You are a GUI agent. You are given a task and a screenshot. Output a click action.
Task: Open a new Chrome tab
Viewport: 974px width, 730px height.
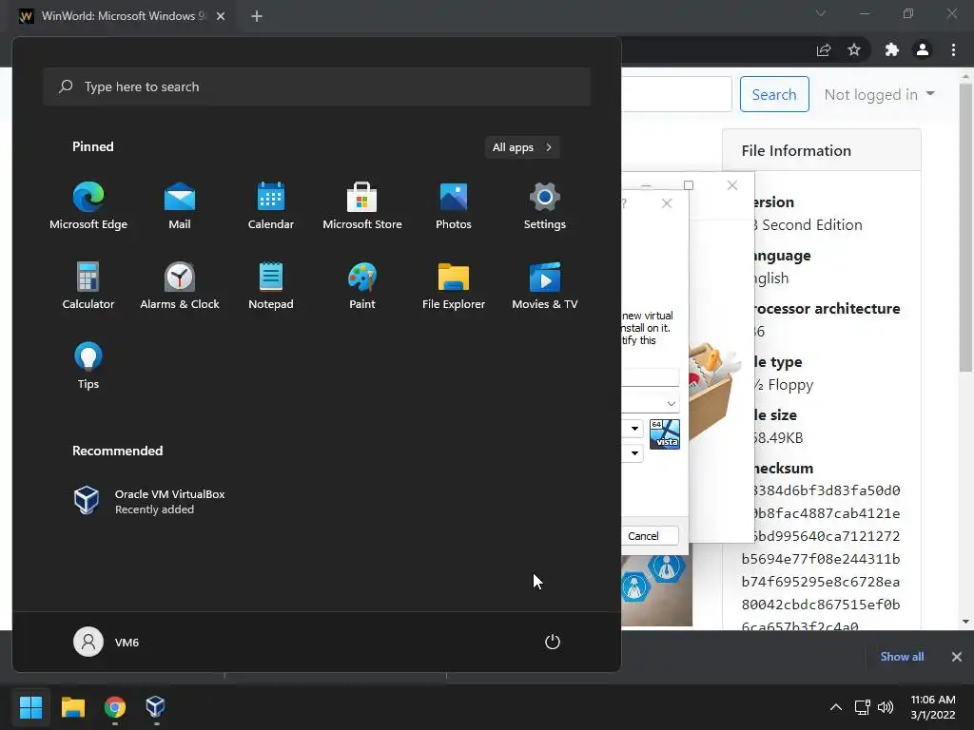(257, 16)
